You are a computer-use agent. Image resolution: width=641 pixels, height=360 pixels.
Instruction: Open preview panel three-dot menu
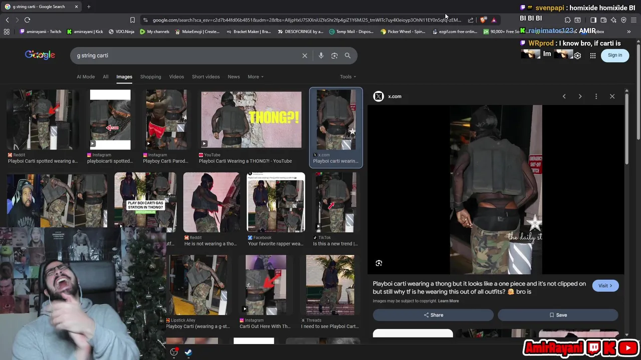(596, 96)
